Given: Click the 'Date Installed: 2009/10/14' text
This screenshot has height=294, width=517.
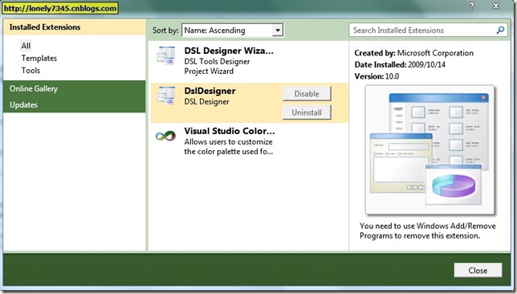Looking at the screenshot, I should (x=400, y=65).
